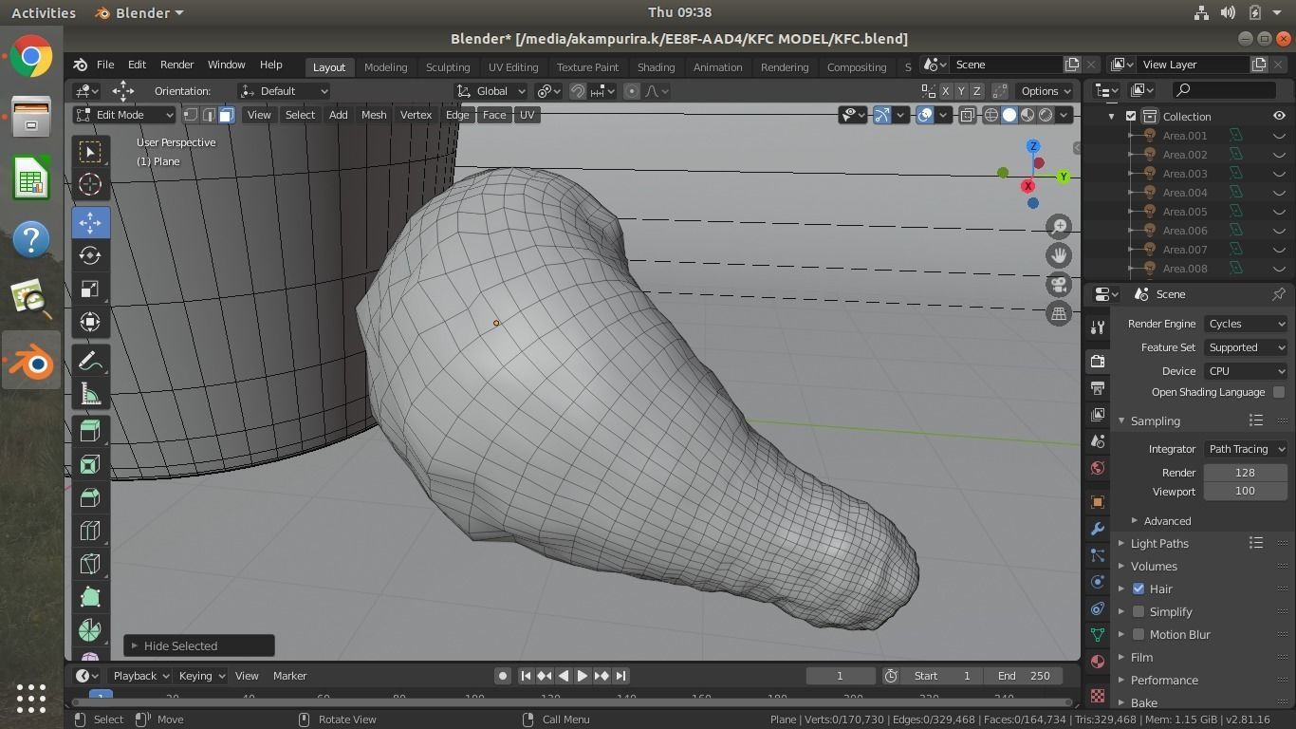Open the Vertex menu
Viewport: 1296px width, 729px height.
tap(416, 115)
